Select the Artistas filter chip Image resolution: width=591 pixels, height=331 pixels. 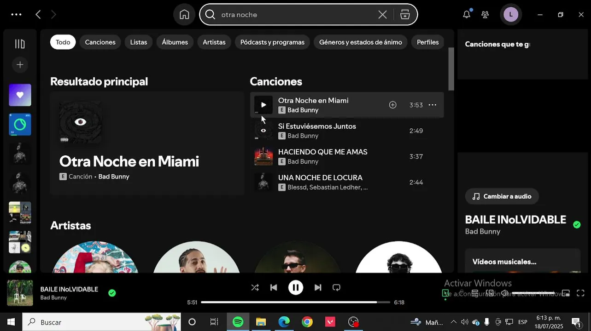[214, 42]
